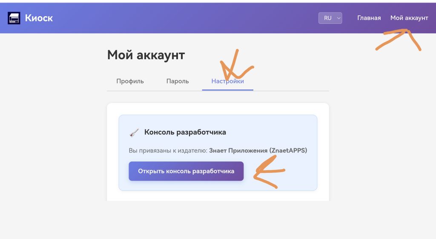Click the purple header bar background

tap(192, 18)
